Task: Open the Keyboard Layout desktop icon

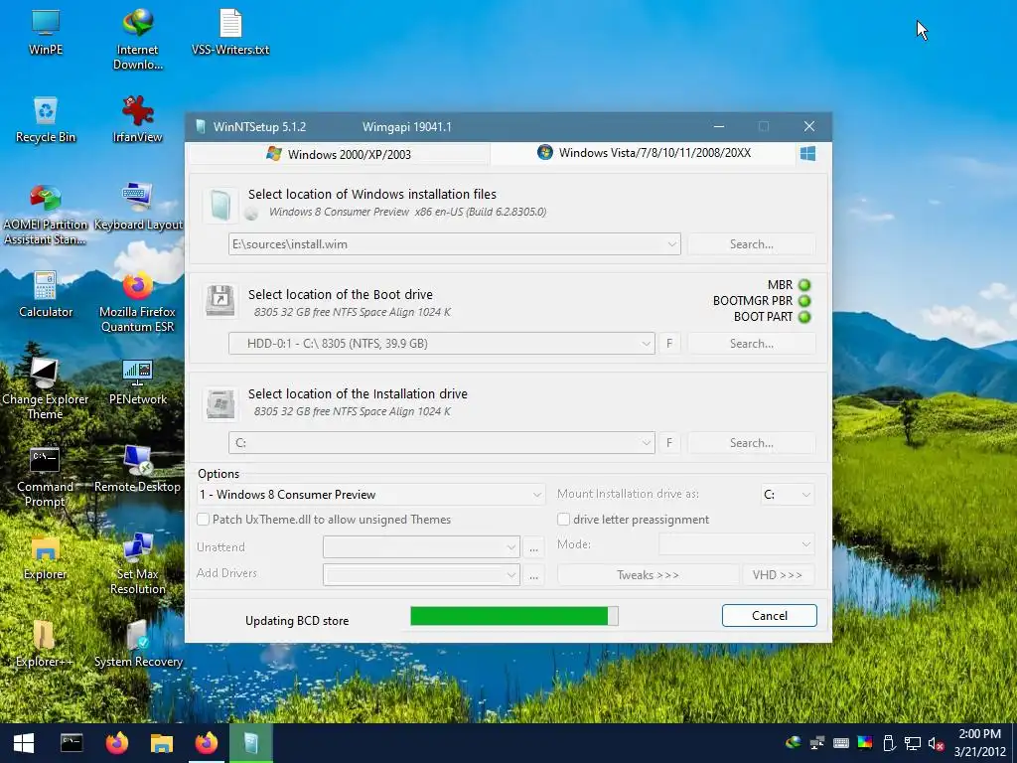Action: coord(137,207)
